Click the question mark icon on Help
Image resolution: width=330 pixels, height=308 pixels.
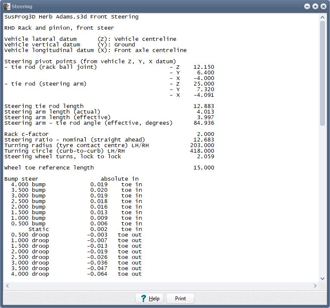tap(143, 299)
